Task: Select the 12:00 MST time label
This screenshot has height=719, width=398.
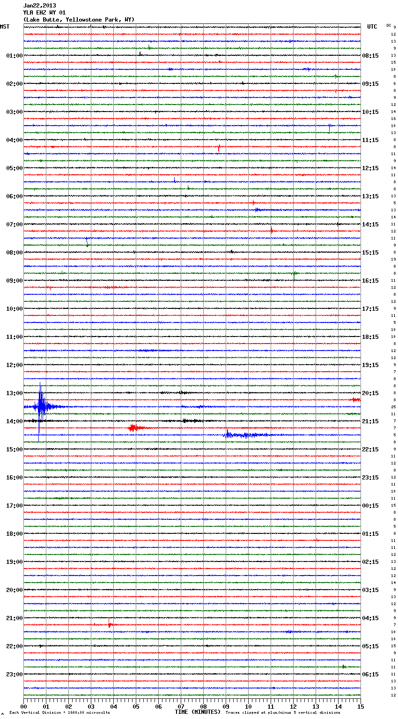Action: (15, 365)
